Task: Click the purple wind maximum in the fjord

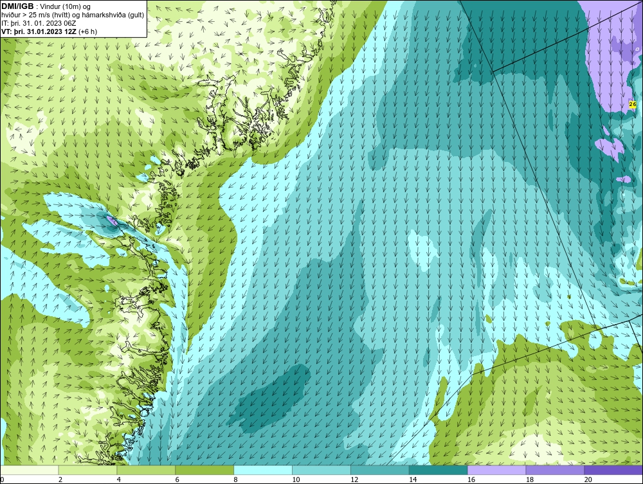Action: tap(112, 221)
